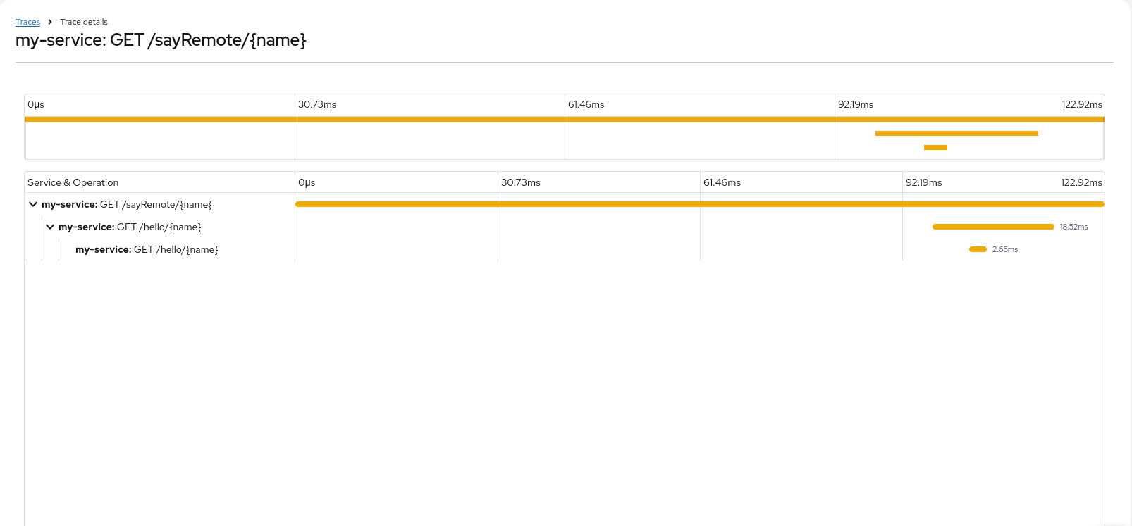Select the second-level GET /hello/{name} row label

(130, 227)
